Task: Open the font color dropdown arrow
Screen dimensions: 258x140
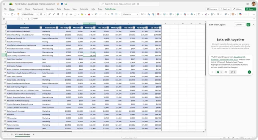Action: pos(92,14)
